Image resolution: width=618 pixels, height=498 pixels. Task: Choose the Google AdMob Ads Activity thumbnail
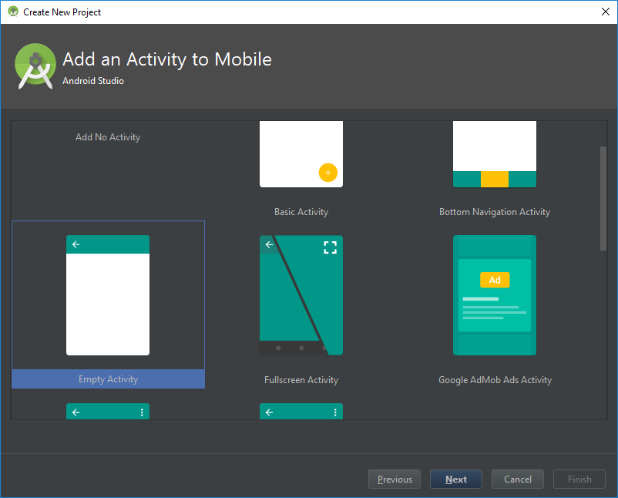[x=494, y=295]
